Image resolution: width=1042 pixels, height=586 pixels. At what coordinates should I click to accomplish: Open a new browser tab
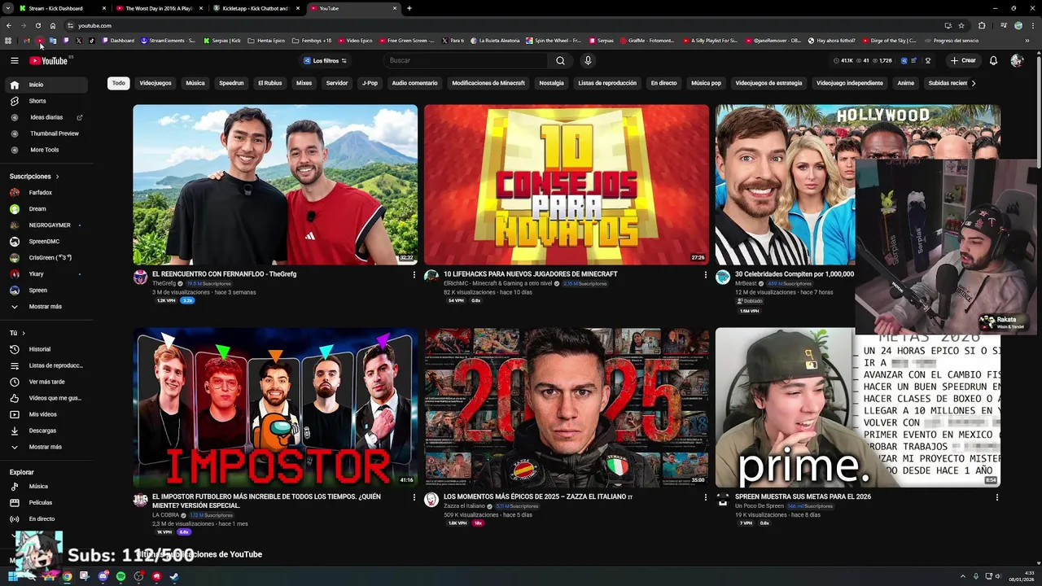[409, 8]
